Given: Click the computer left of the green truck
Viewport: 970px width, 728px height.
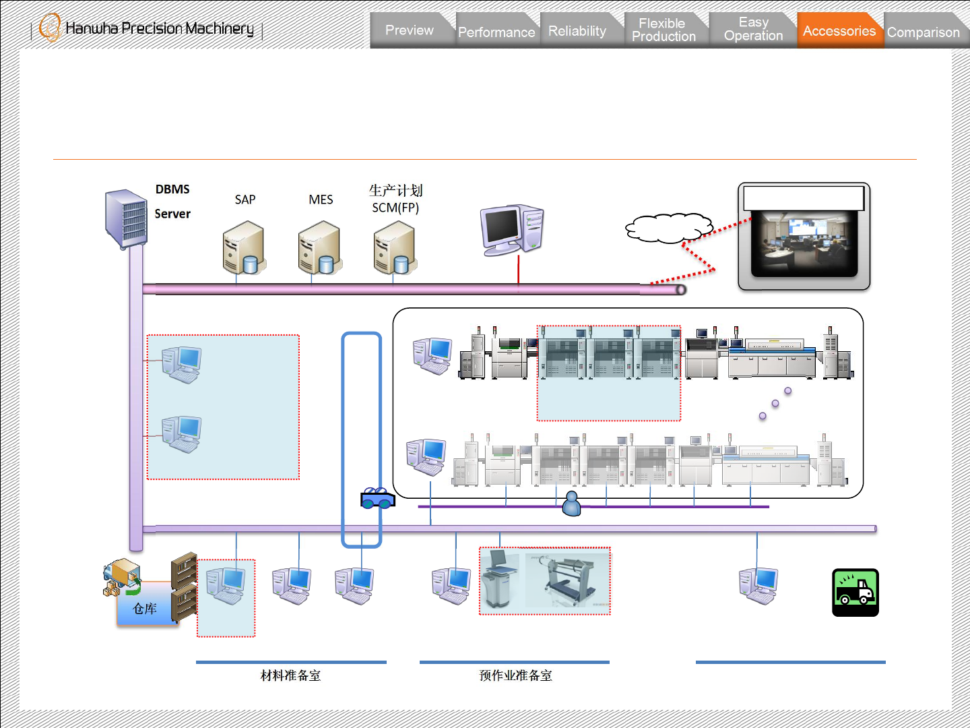Looking at the screenshot, I should (758, 586).
